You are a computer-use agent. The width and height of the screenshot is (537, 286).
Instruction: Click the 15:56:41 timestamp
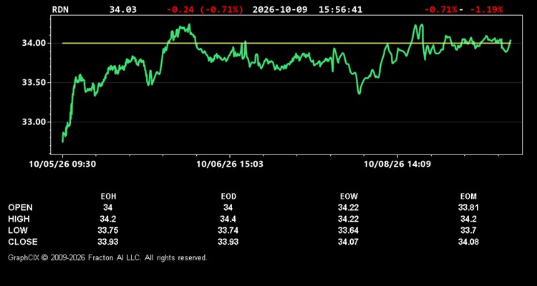340,9
